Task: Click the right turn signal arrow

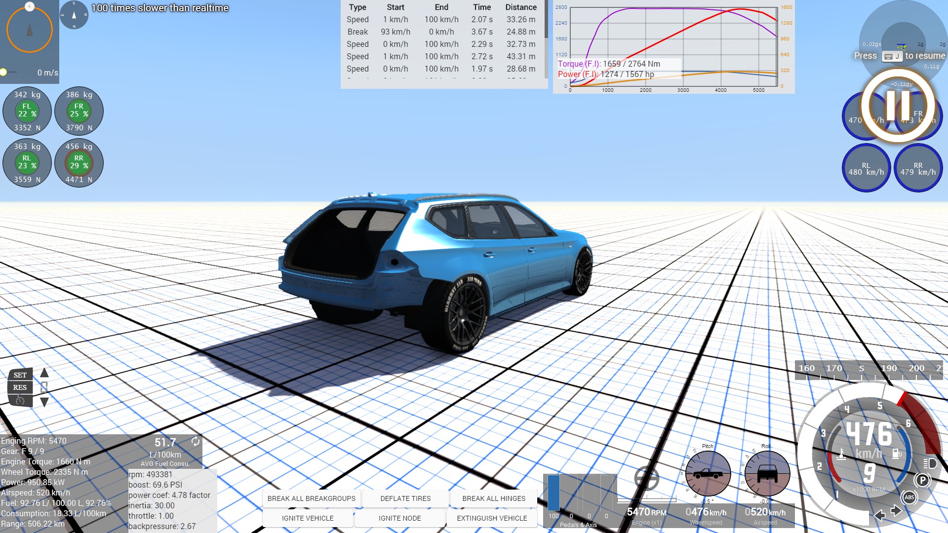Action: coord(896,511)
